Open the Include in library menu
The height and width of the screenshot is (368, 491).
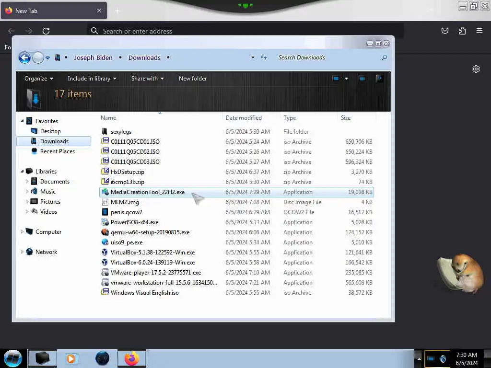[92, 79]
